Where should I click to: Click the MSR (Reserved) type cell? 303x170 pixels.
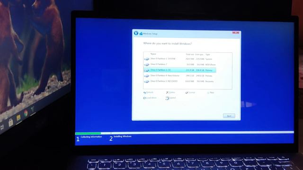210,65
